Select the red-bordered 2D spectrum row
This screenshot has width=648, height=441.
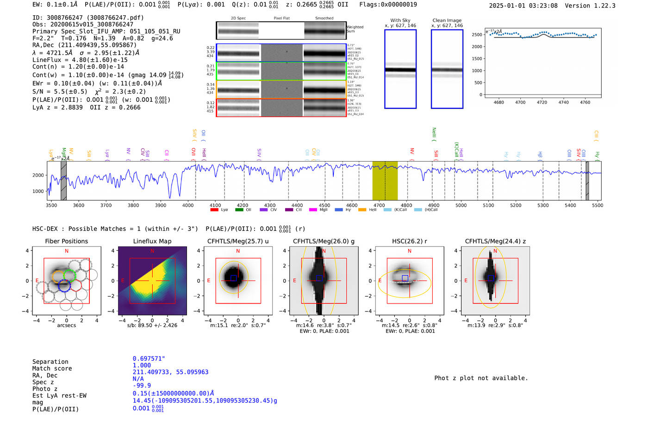[281, 107]
